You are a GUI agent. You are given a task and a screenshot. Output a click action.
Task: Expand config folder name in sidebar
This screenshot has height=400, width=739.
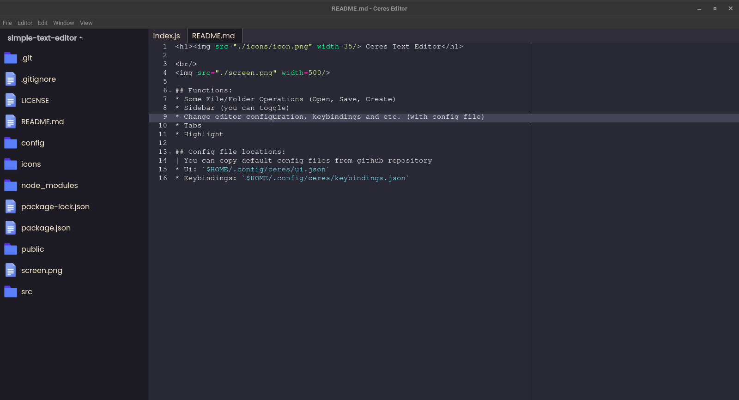click(33, 143)
